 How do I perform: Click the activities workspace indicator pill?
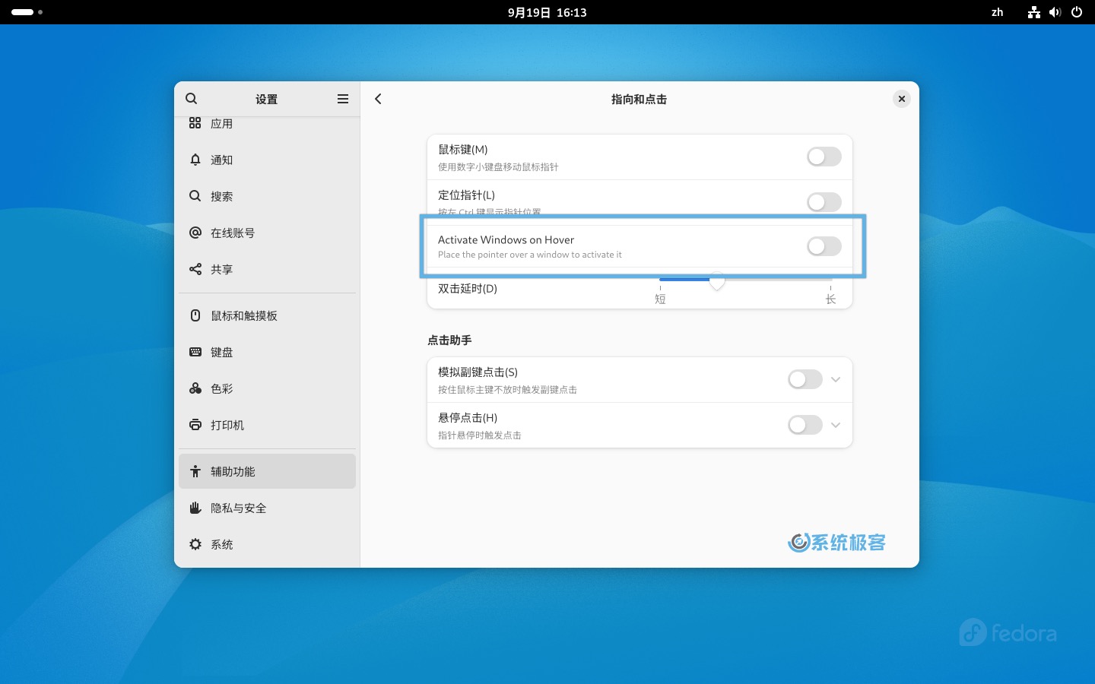point(23,12)
